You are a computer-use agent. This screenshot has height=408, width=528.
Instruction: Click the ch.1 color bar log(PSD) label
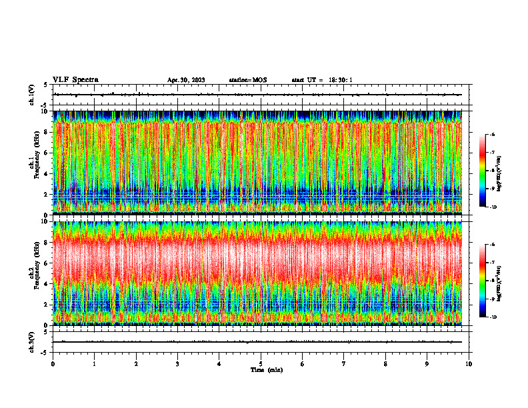point(500,174)
